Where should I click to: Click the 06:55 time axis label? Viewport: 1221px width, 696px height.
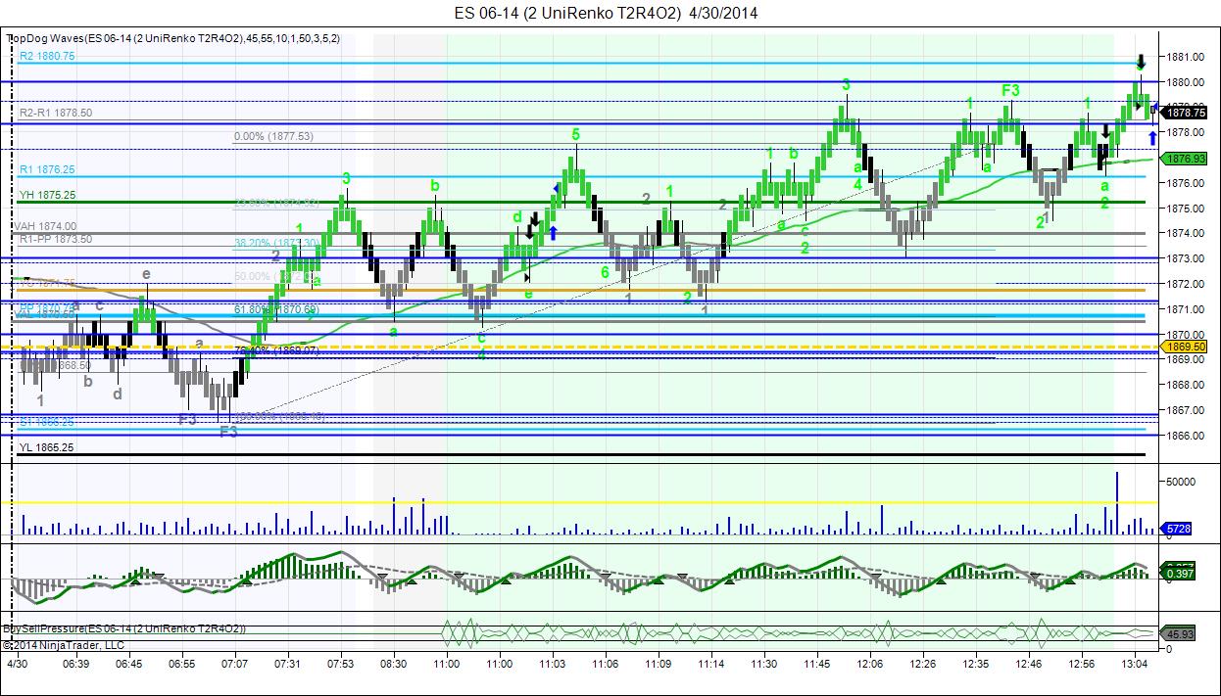coord(181,664)
